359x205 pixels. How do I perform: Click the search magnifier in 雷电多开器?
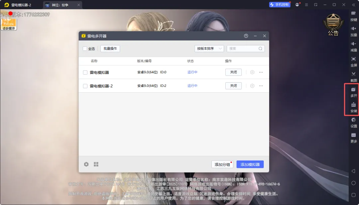tap(260, 48)
